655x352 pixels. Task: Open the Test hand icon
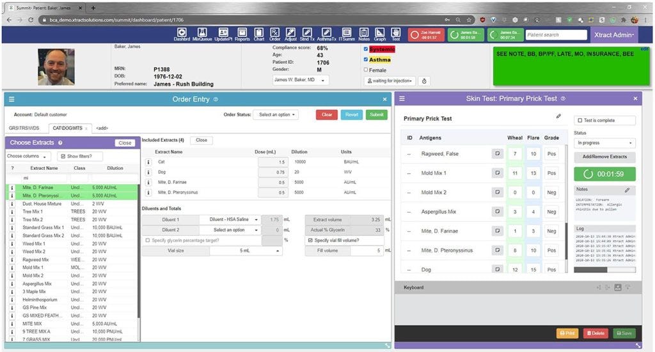click(395, 34)
